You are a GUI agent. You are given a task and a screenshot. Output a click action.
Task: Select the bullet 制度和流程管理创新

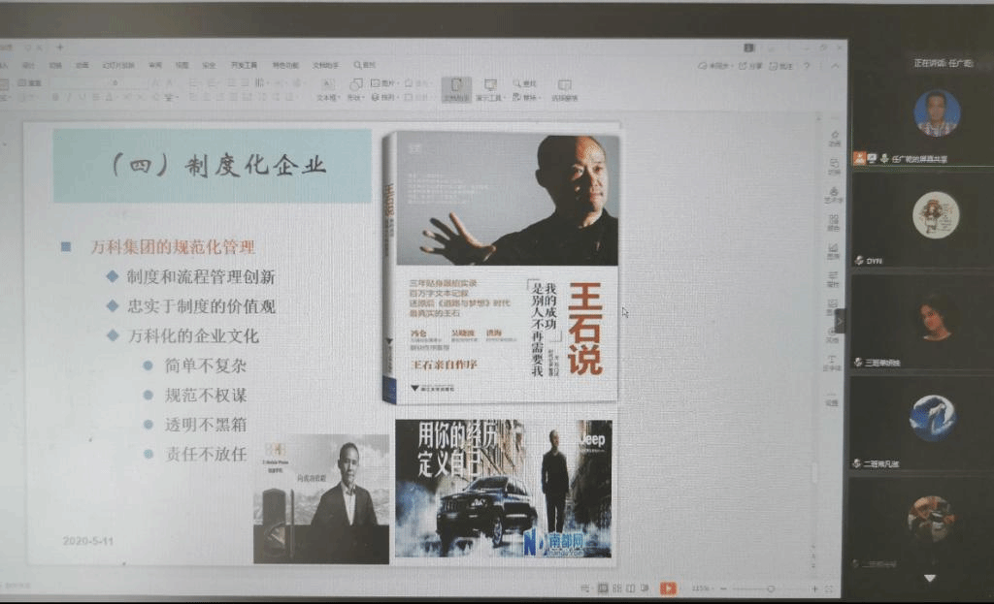[x=200, y=276]
